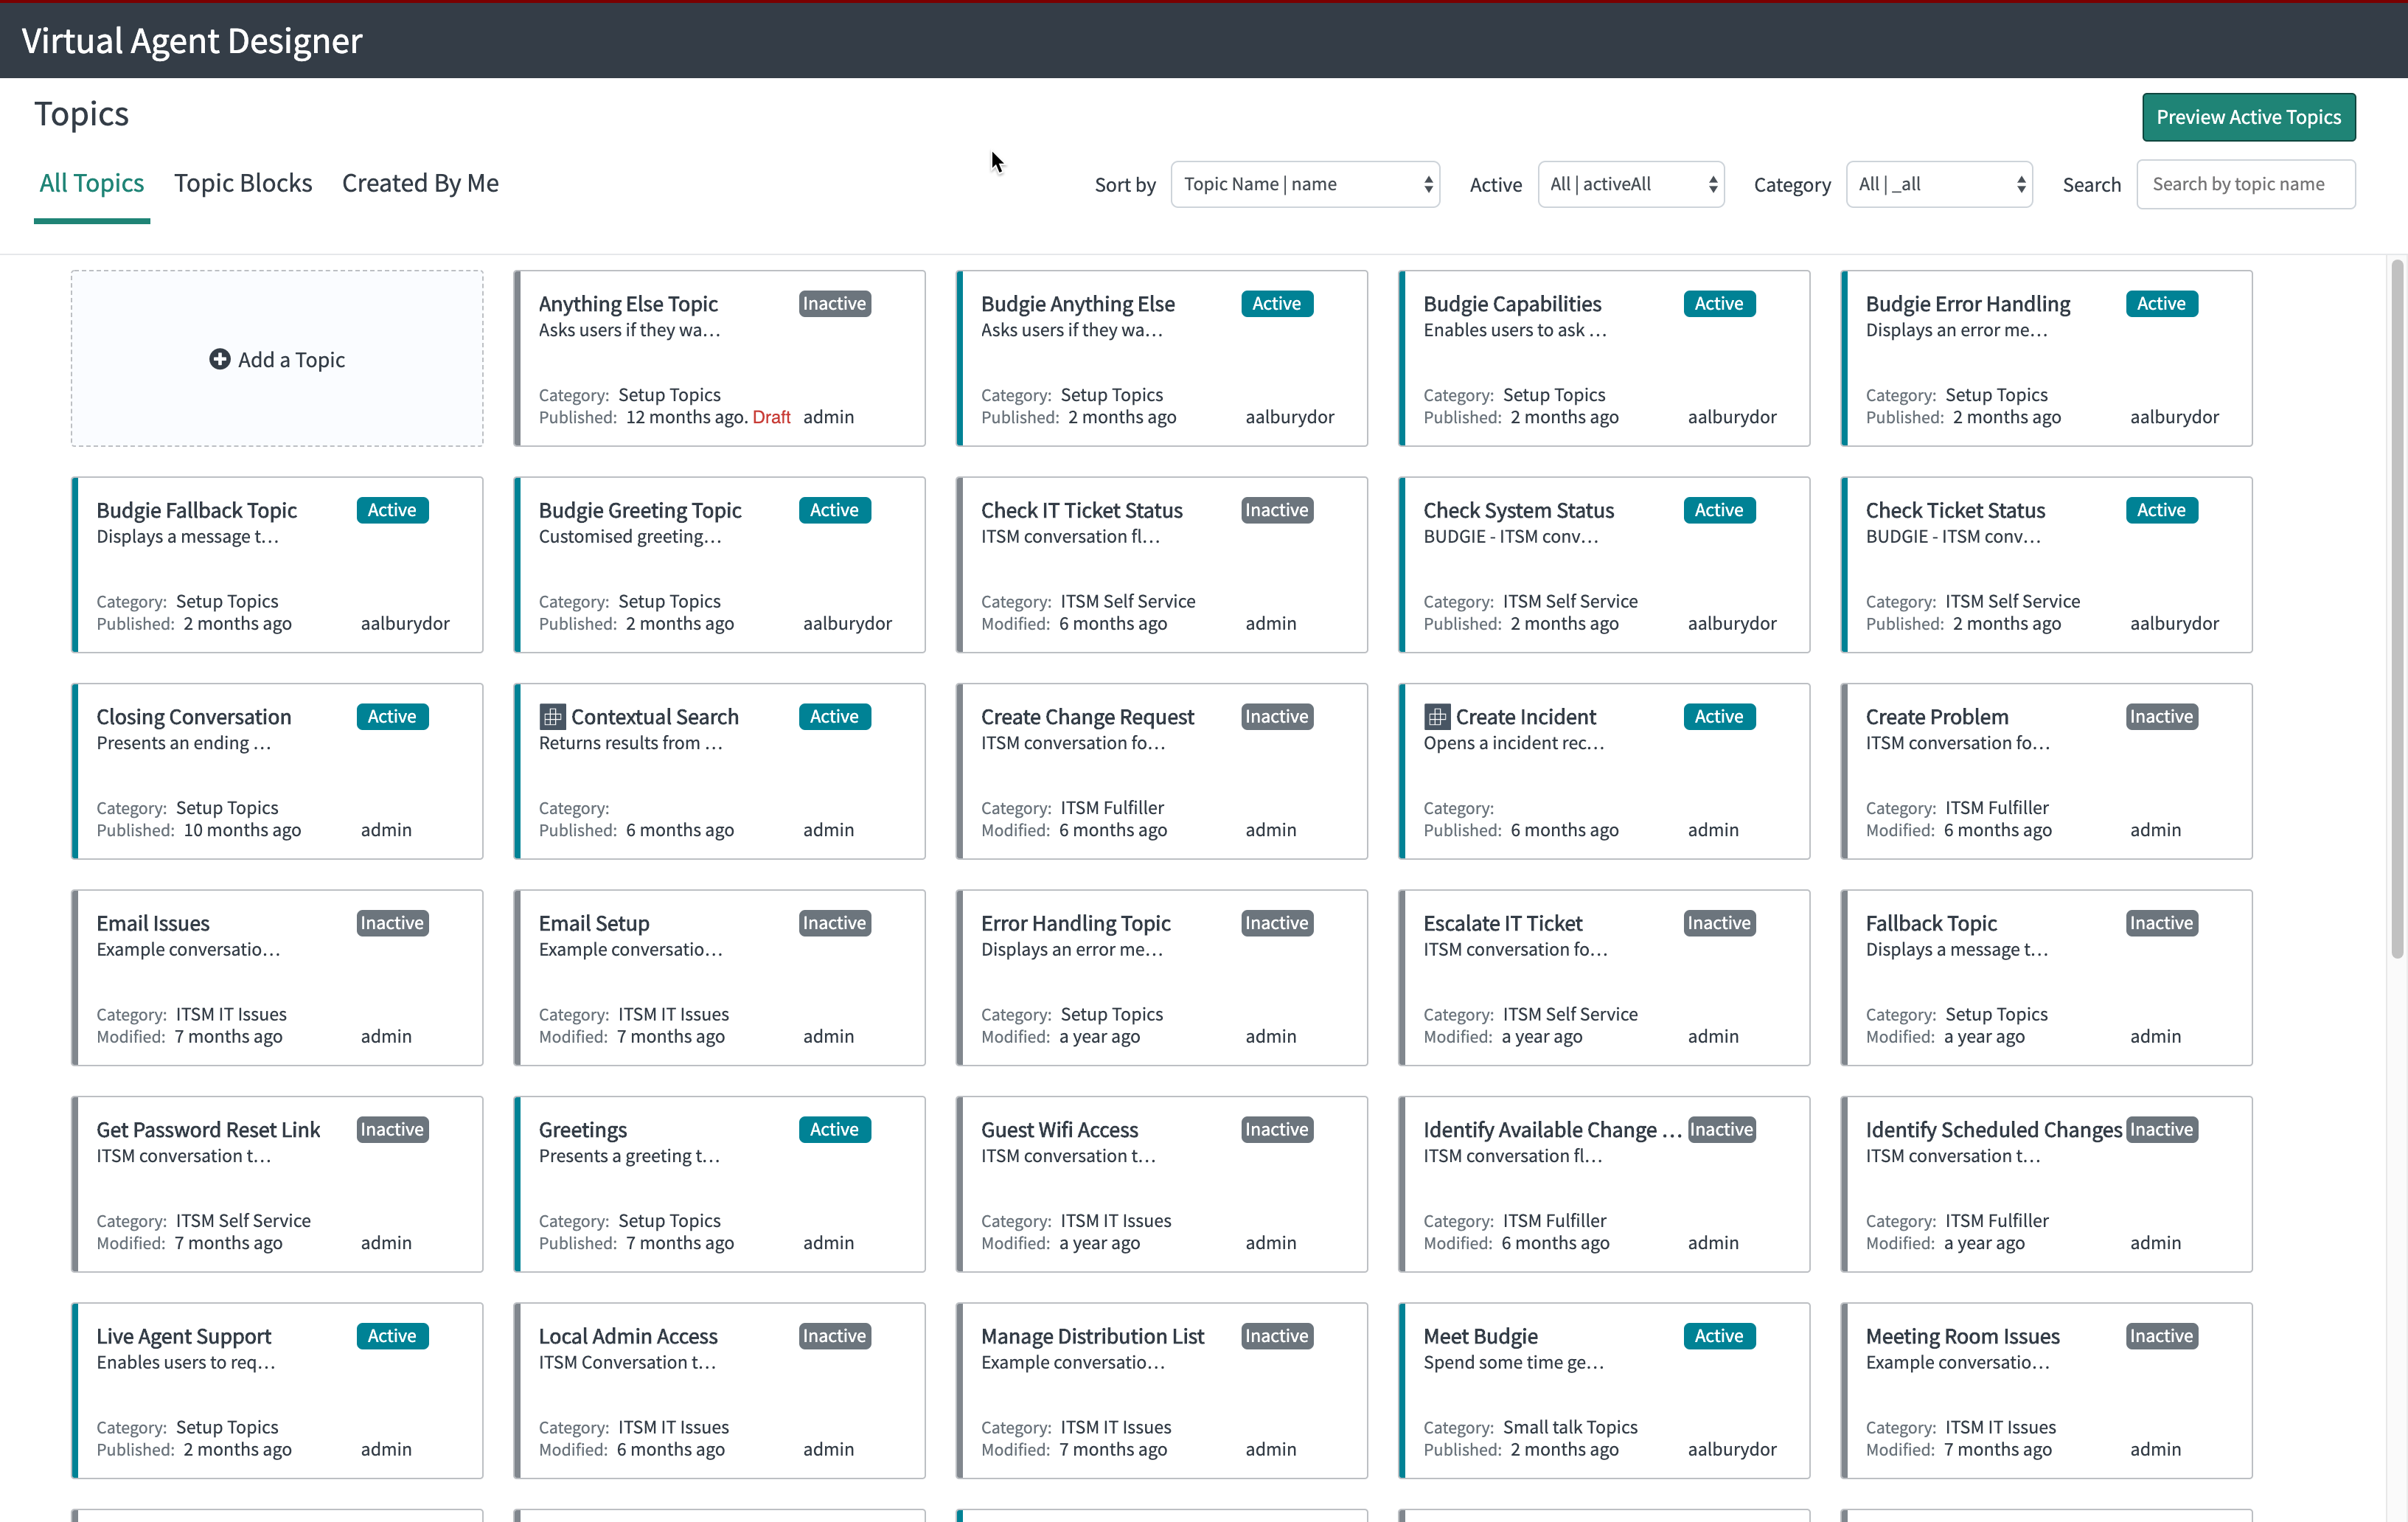Open the Escalate IT Ticket topic
The image size is (2408, 1522).
(x=1604, y=978)
